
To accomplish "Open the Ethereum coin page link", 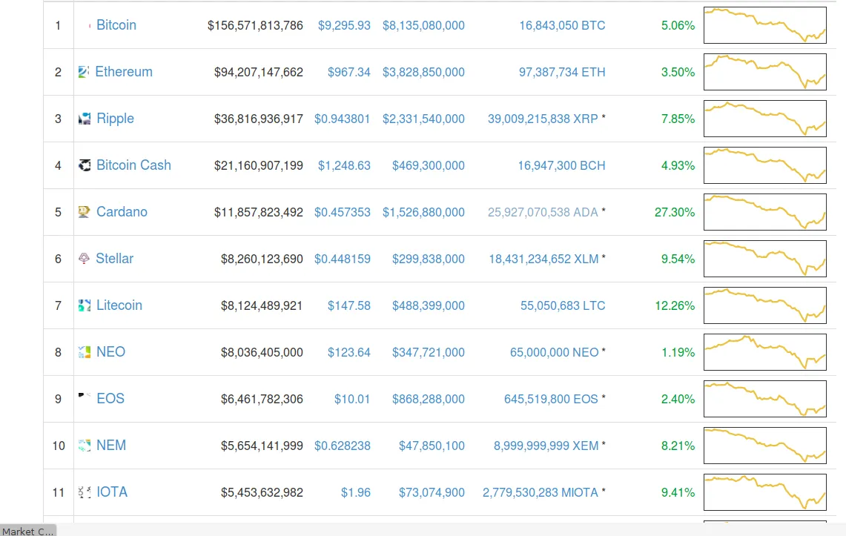I will 124,72.
